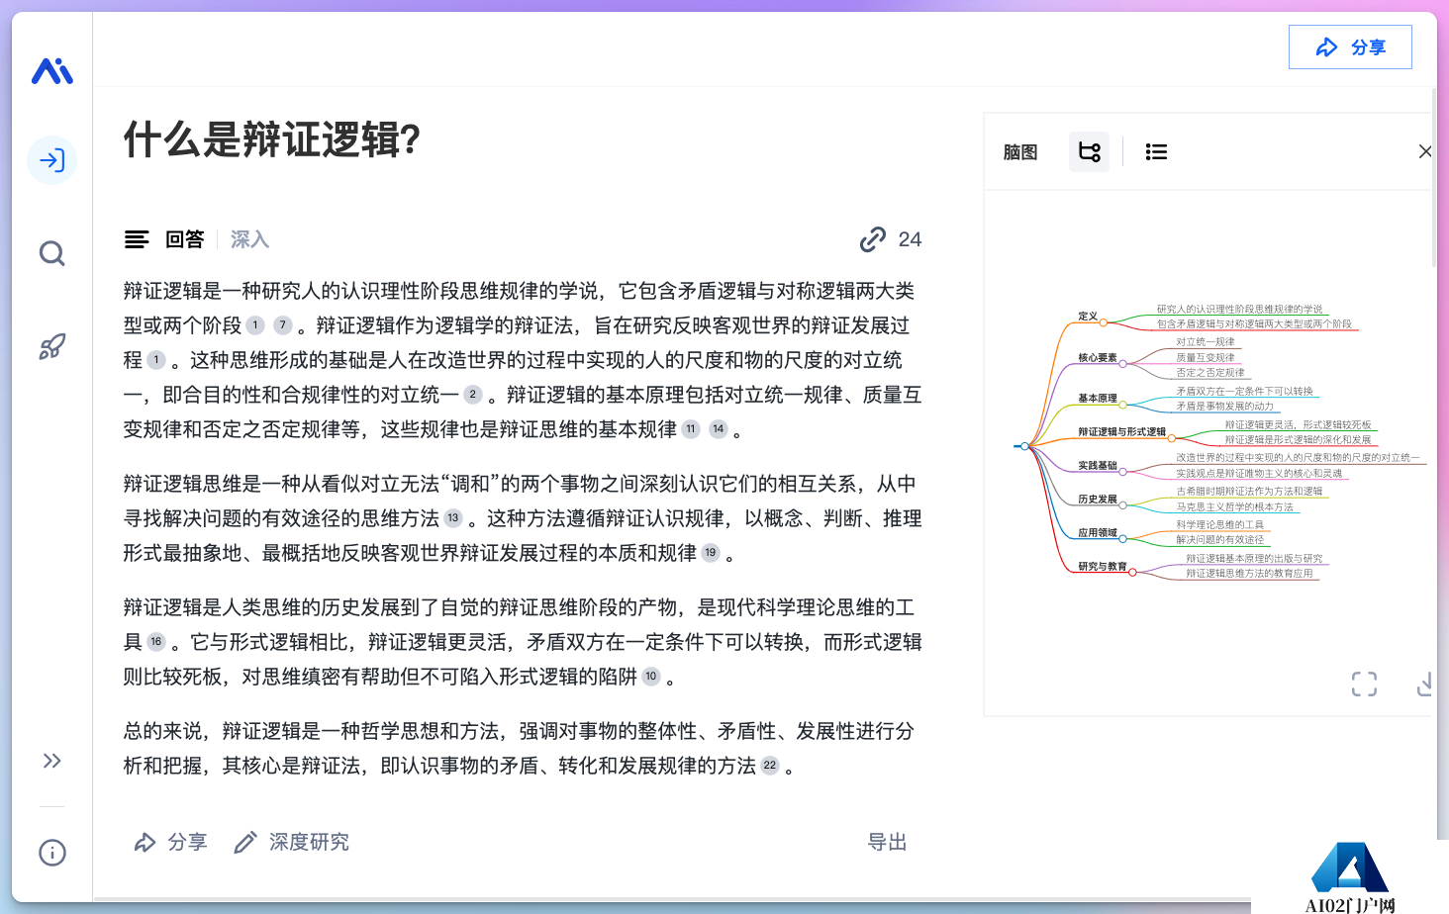This screenshot has height=914, width=1449.
Task: Click 分享 below the answer
Action: pos(170,842)
